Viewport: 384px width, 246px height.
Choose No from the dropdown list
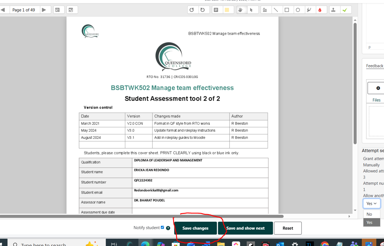(369, 214)
